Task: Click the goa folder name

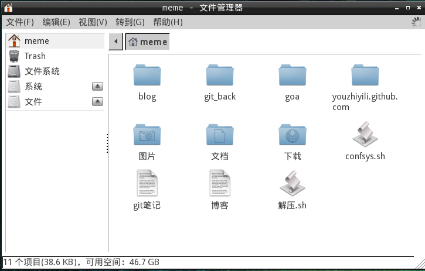Action: pyautogui.click(x=292, y=97)
